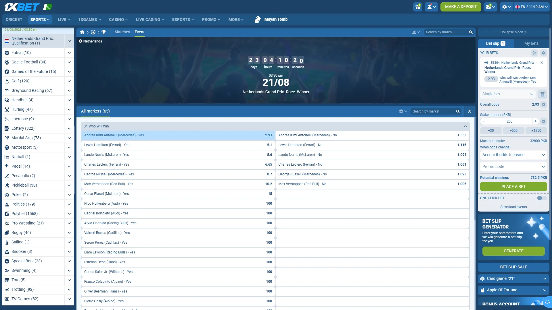Click the Pakistan flag icon
Image resolution: width=552 pixels, height=310 pixels.
tap(47, 7)
